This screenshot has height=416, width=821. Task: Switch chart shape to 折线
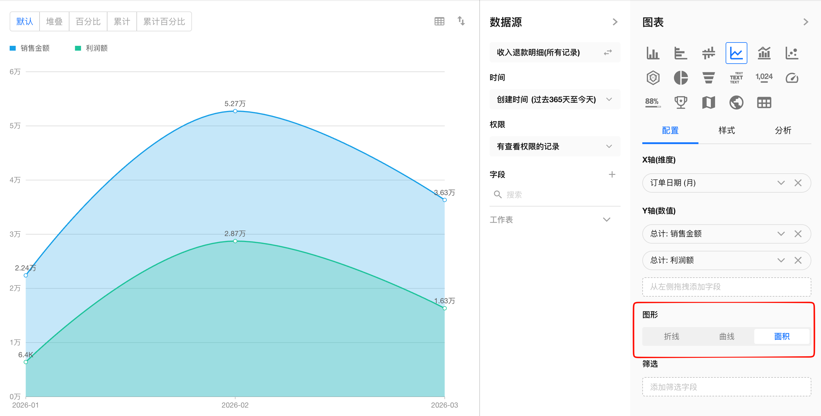[x=671, y=336]
